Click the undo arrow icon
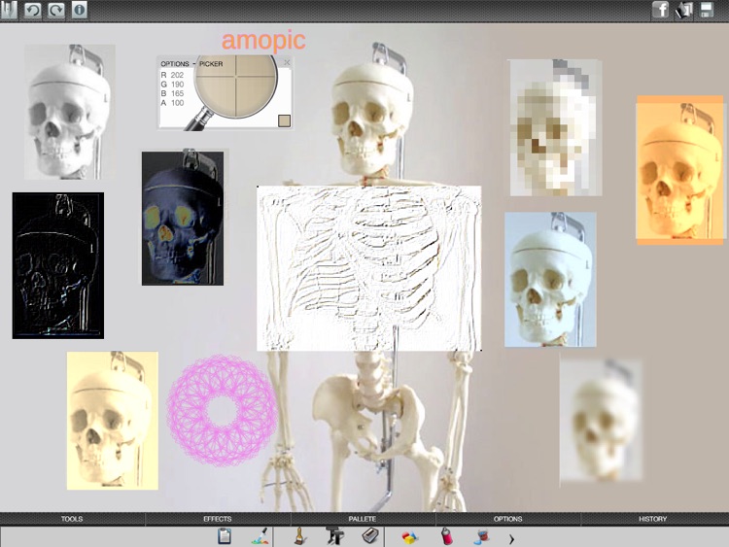 tap(32, 10)
